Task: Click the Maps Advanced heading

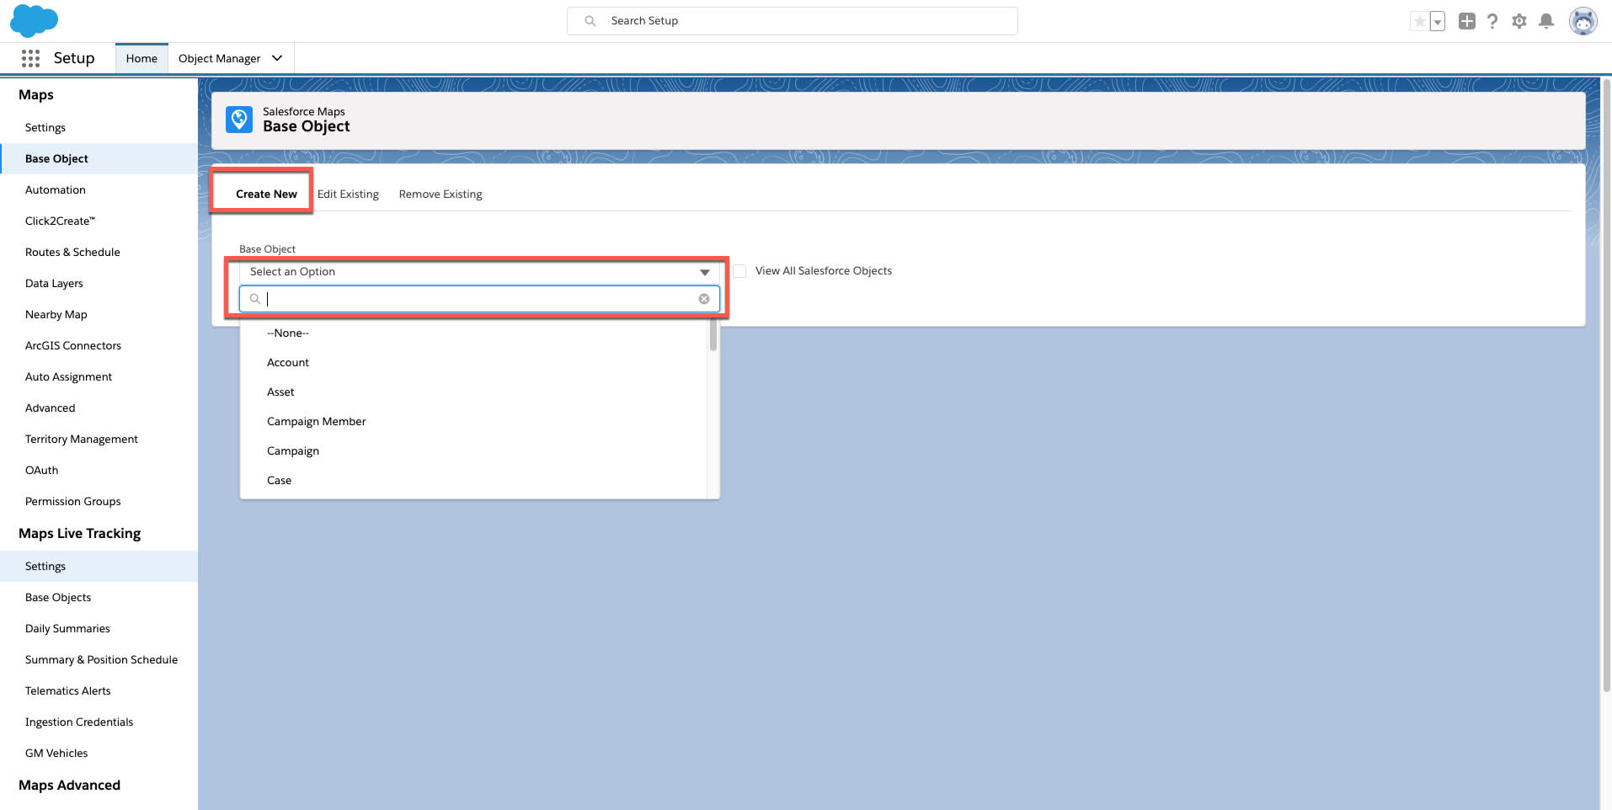Action: point(70,786)
